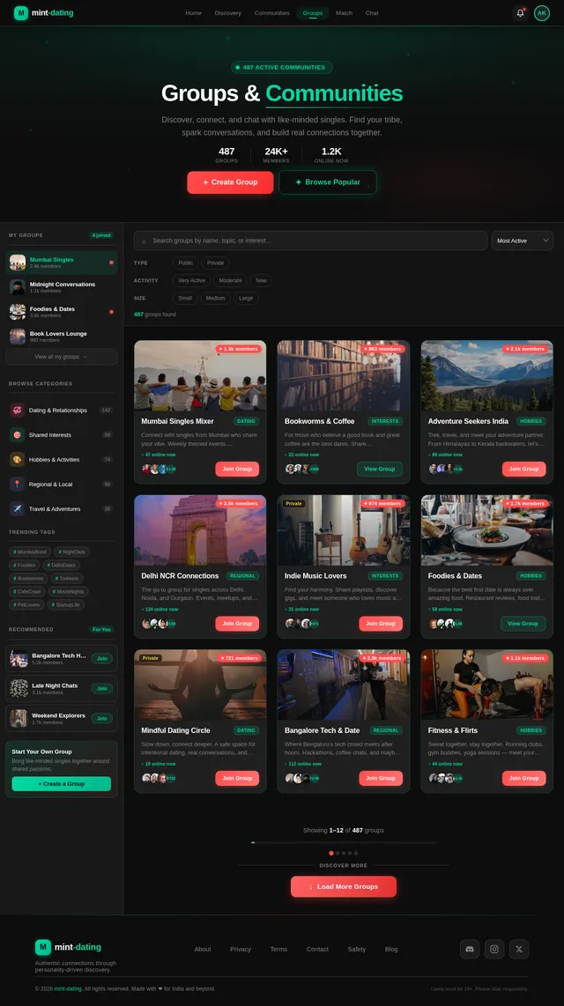This screenshot has height=1006, width=564.
Task: Click the Mumbai Singles group avatar
Action: pos(18,263)
